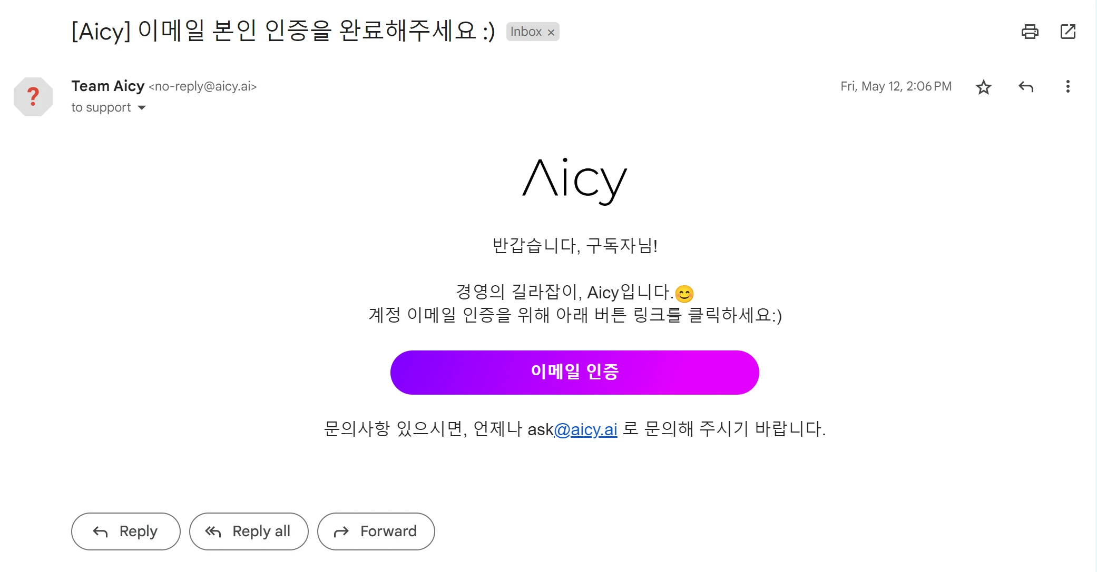Print this email with the printer icon
Viewport: 1097px width, 572px height.
[x=1030, y=32]
